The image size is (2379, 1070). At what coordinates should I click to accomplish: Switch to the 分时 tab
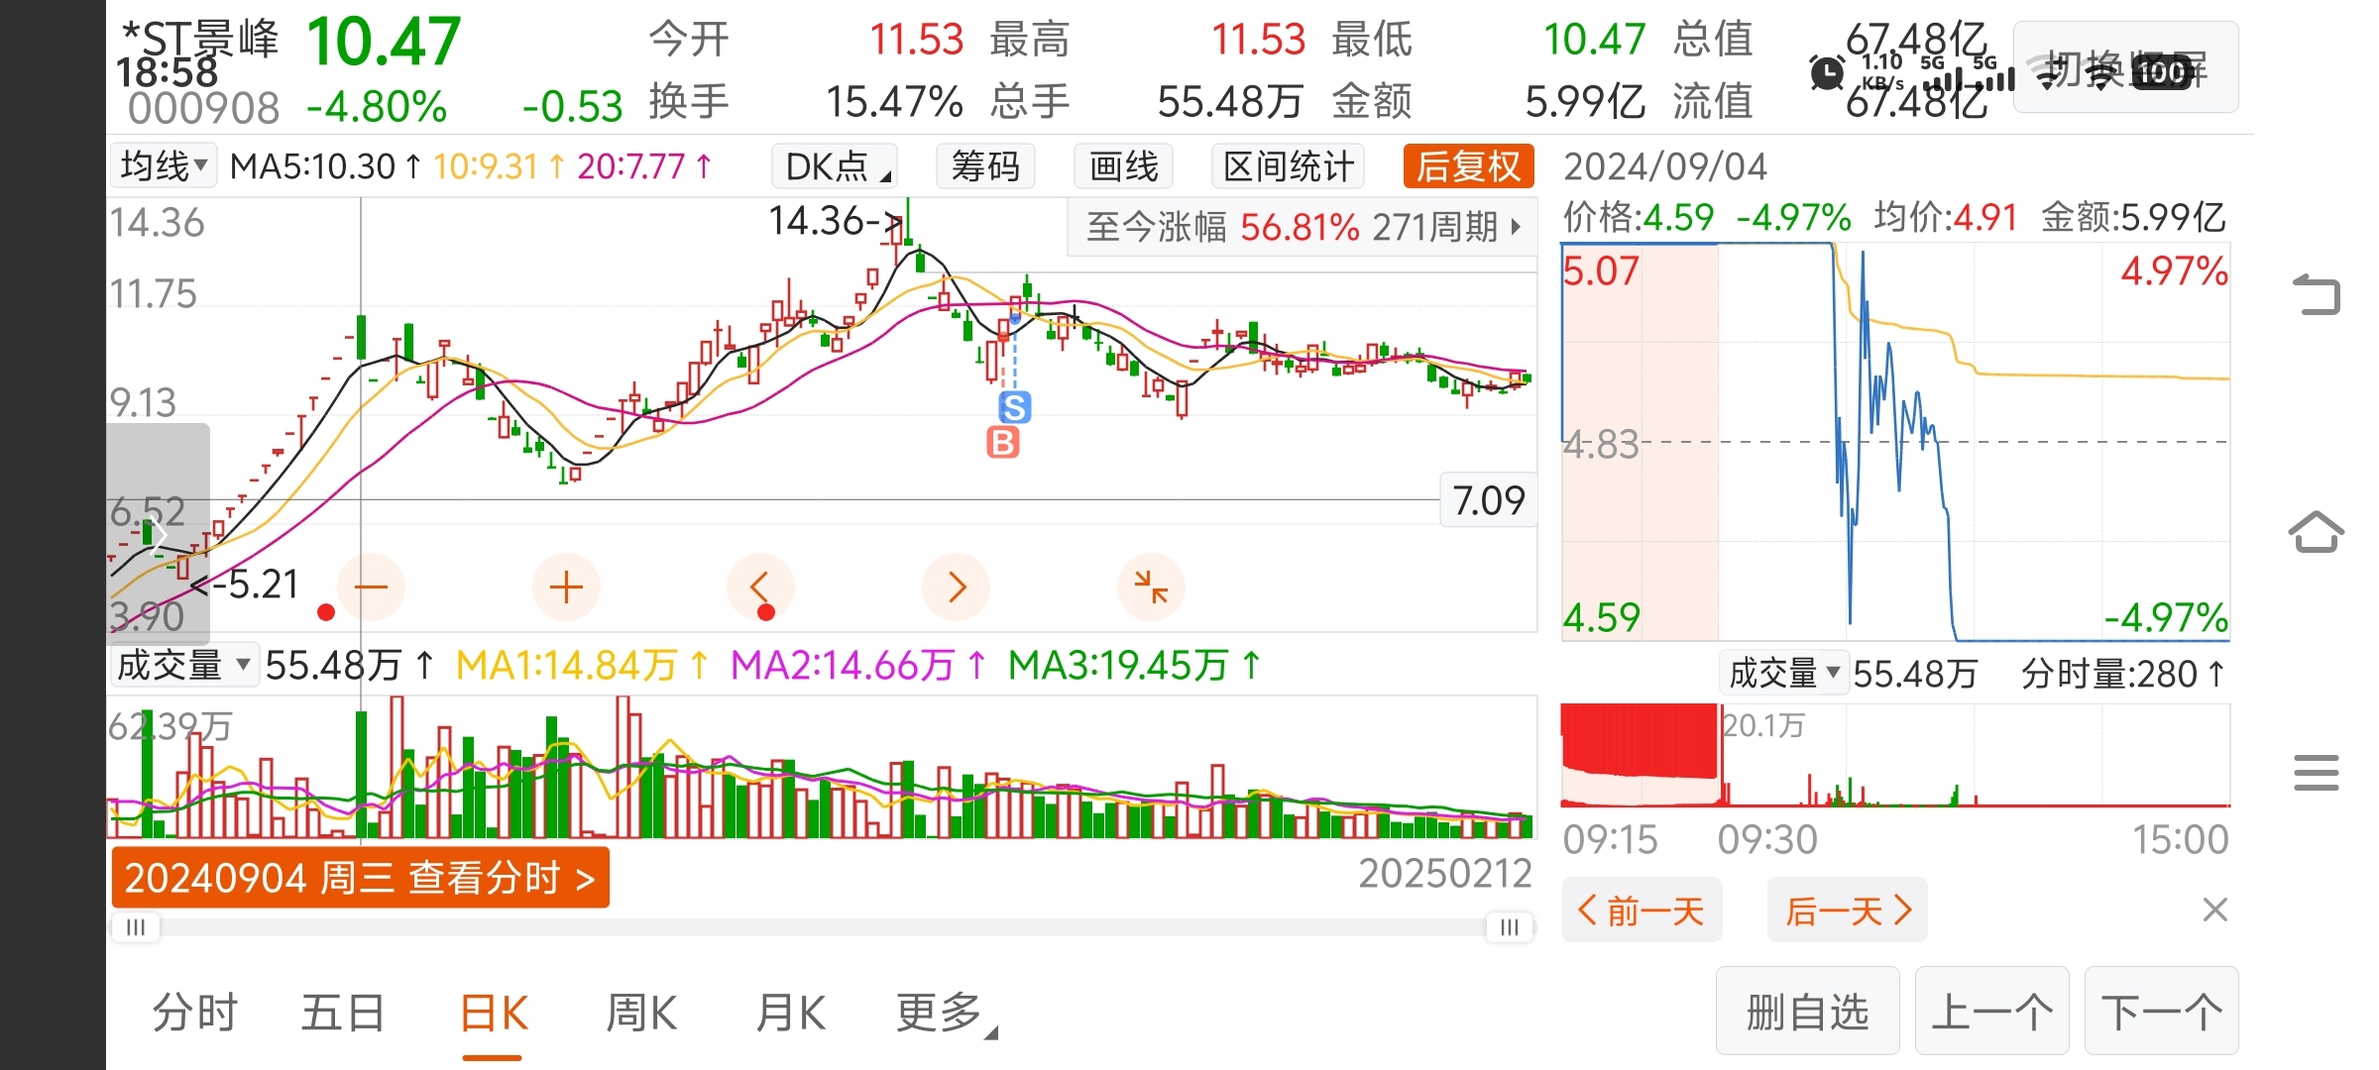pyautogui.click(x=195, y=1014)
